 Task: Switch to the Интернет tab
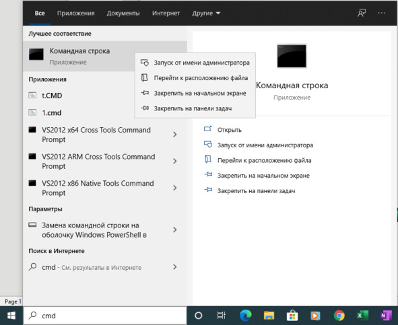[166, 13]
